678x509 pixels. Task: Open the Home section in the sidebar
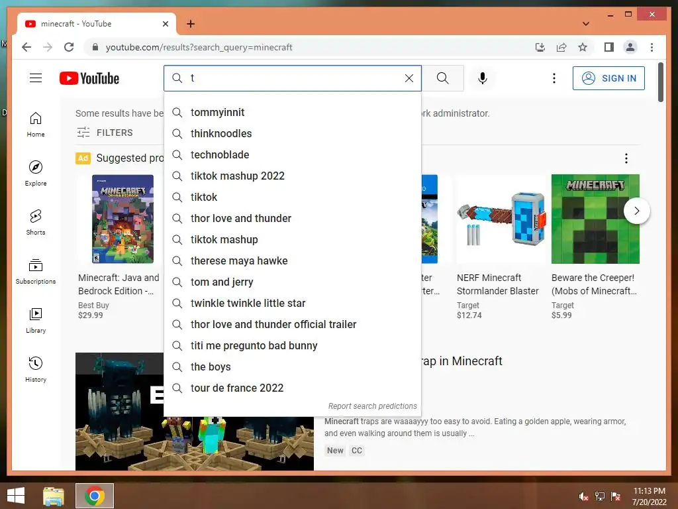click(x=36, y=125)
